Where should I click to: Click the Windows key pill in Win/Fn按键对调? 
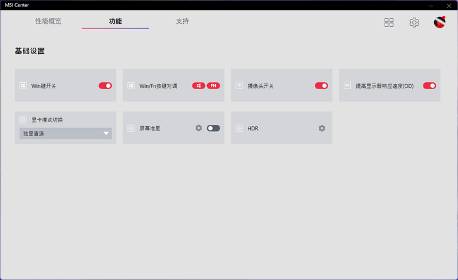(x=199, y=85)
